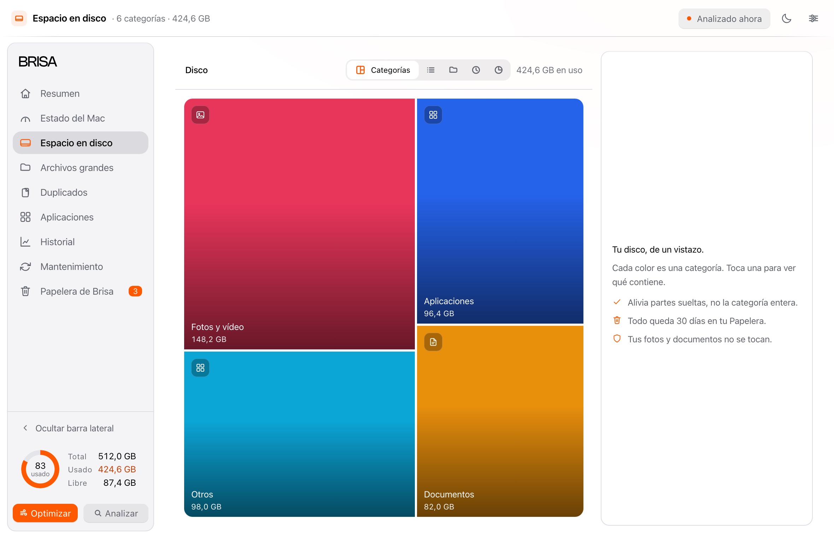834x537 pixels.
Task: Click the Usado 424,6 GB value
Action: coord(117,470)
